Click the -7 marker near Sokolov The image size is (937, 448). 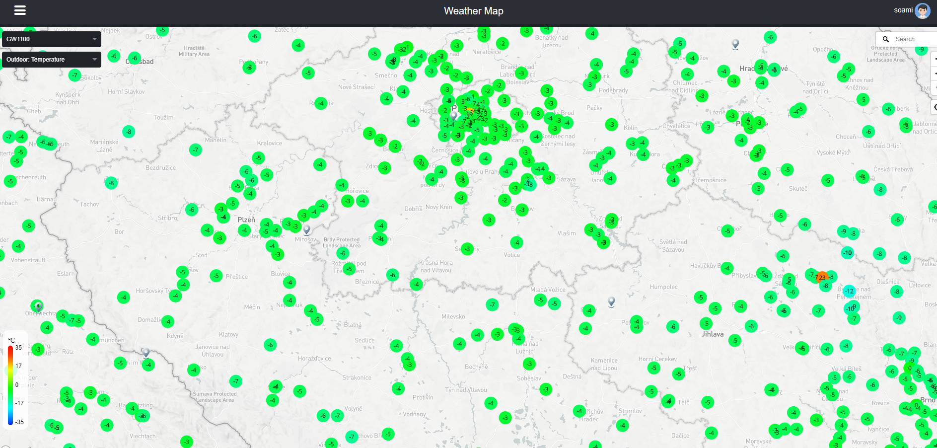point(74,75)
